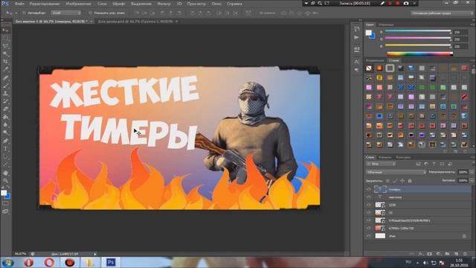The width and height of the screenshot is (476, 268).
Task: Enable Показать упр. элем. checkbox
Action: (90, 13)
